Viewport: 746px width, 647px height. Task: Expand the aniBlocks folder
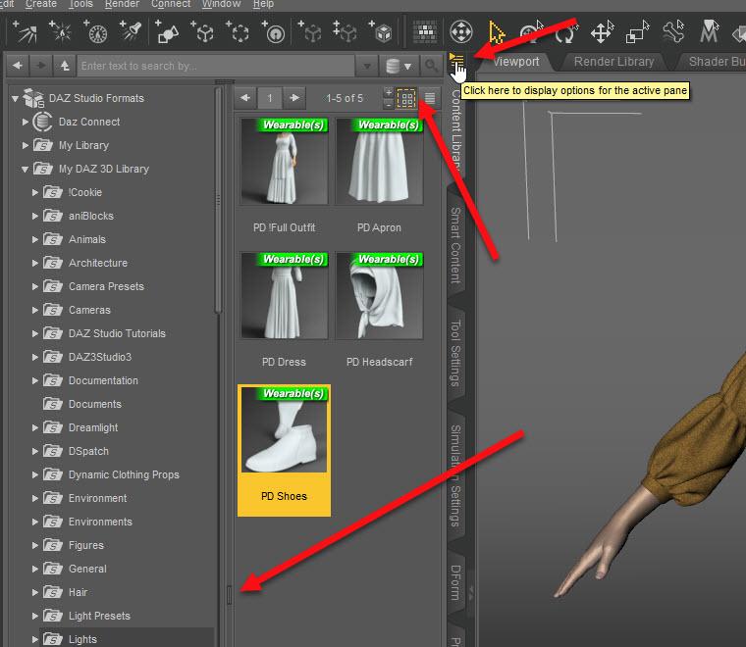point(34,216)
